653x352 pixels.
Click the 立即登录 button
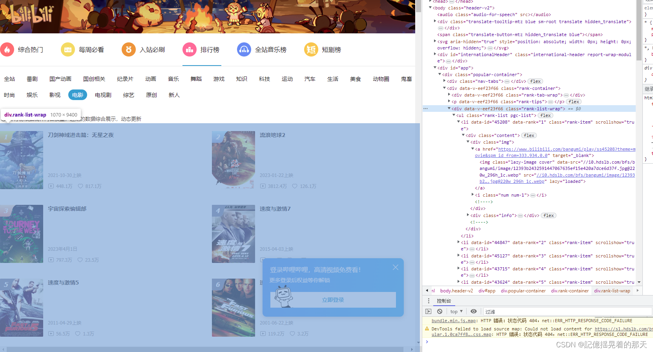(333, 300)
